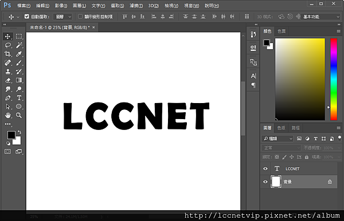Select the Eraser tool

tap(7, 80)
